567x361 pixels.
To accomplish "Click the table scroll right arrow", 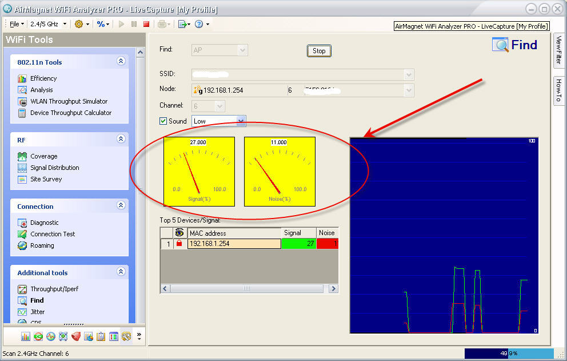I will [x=333, y=288].
